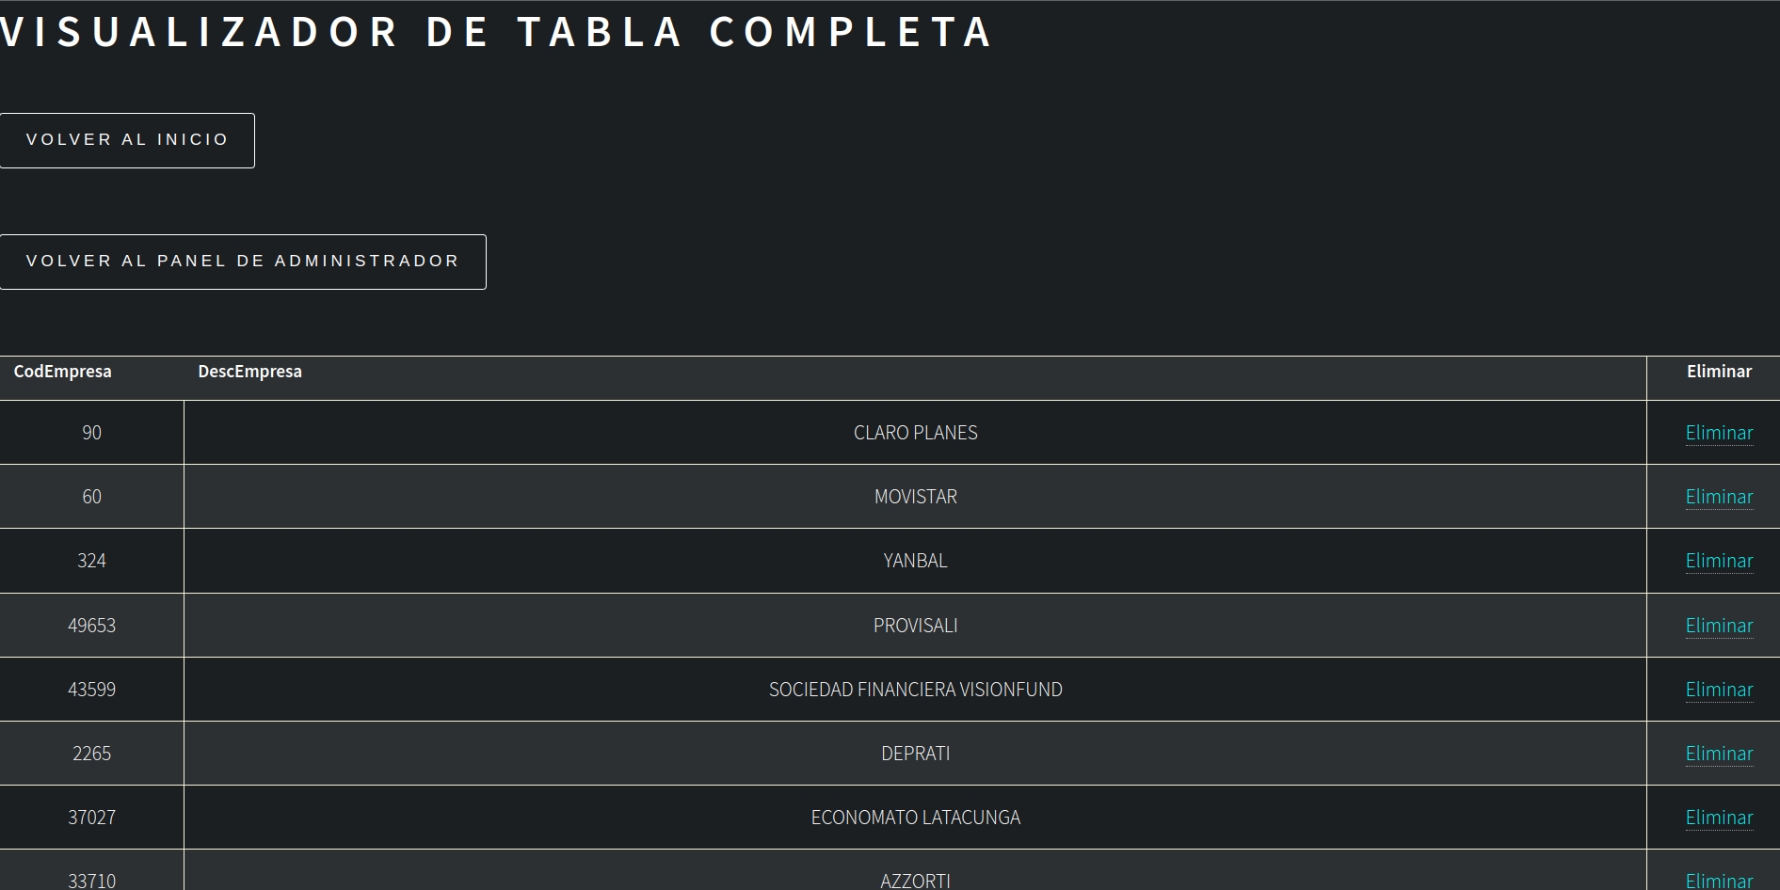Click the Visualizador de Tabla Completa heading

[496, 32]
